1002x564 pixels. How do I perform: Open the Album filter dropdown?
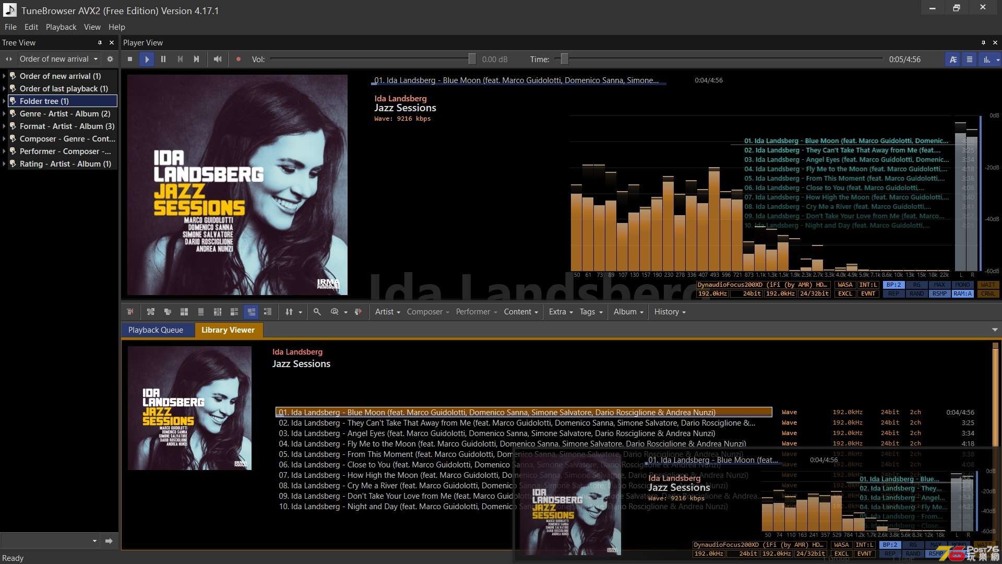click(628, 312)
